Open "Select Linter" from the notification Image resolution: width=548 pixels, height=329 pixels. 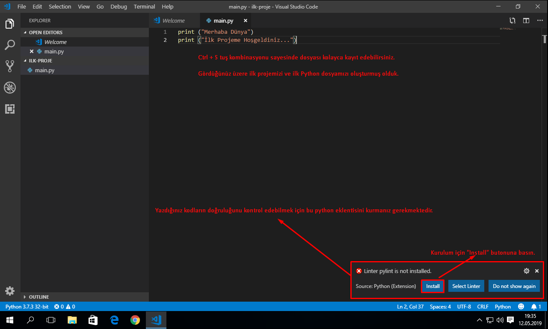click(466, 286)
